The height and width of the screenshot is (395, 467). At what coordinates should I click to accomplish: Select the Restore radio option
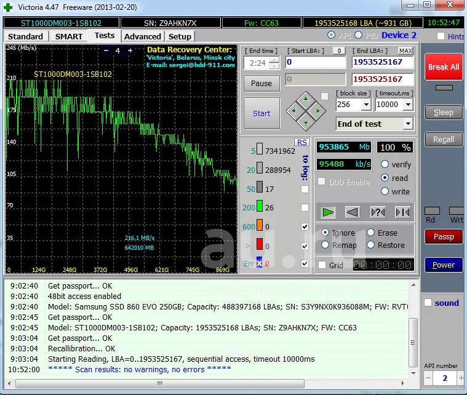click(x=370, y=245)
